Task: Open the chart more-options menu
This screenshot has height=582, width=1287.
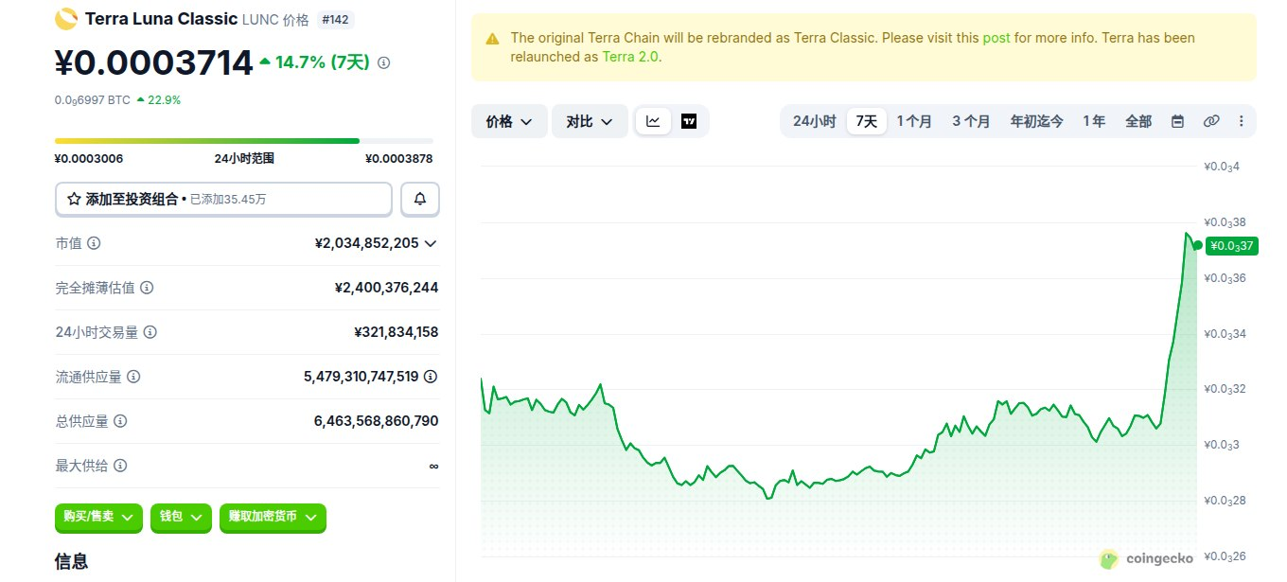Action: [1242, 121]
